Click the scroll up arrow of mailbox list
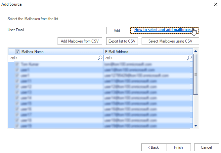This screenshot has width=221, height=153. pos(196,51)
